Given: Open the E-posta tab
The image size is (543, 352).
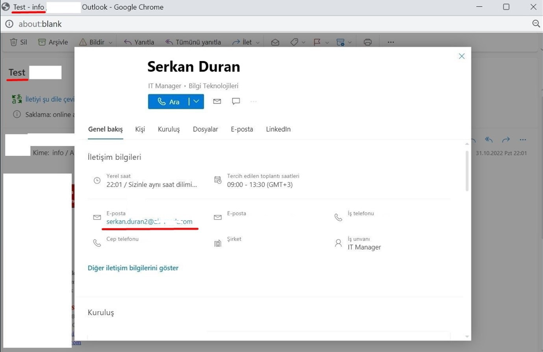Looking at the screenshot, I should [x=242, y=129].
